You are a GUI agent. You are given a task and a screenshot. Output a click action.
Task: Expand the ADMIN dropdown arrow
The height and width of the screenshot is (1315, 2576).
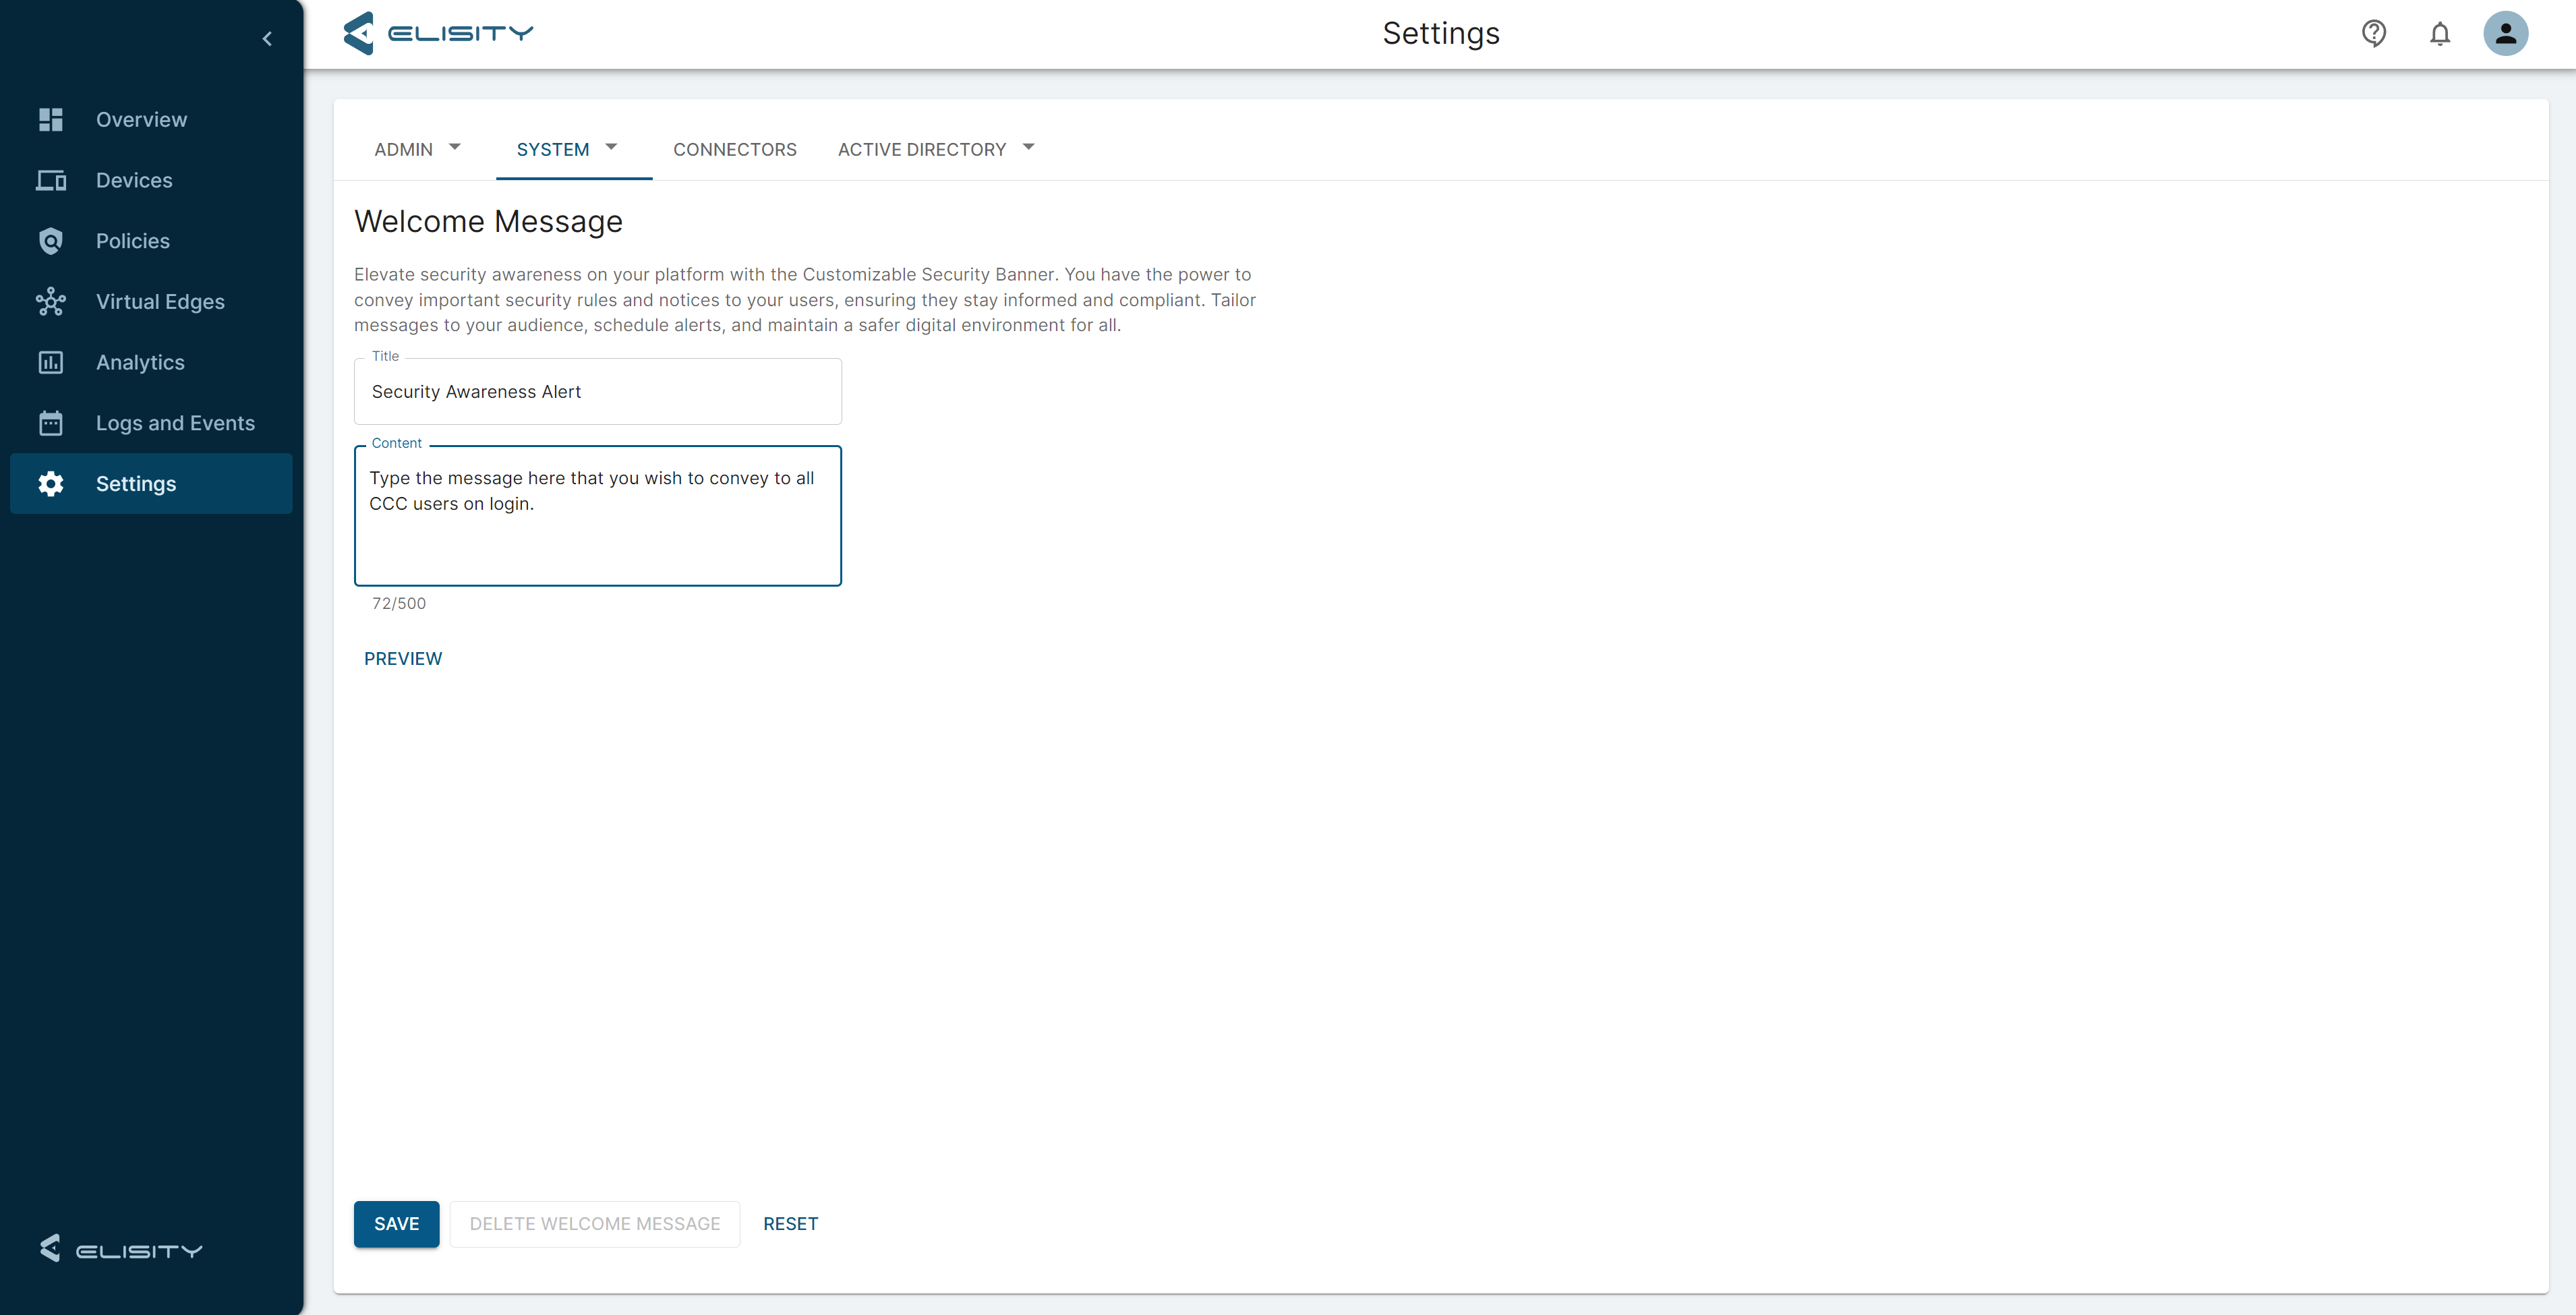pyautogui.click(x=455, y=147)
